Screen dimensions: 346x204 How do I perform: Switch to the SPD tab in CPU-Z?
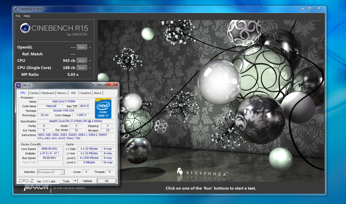click(74, 93)
